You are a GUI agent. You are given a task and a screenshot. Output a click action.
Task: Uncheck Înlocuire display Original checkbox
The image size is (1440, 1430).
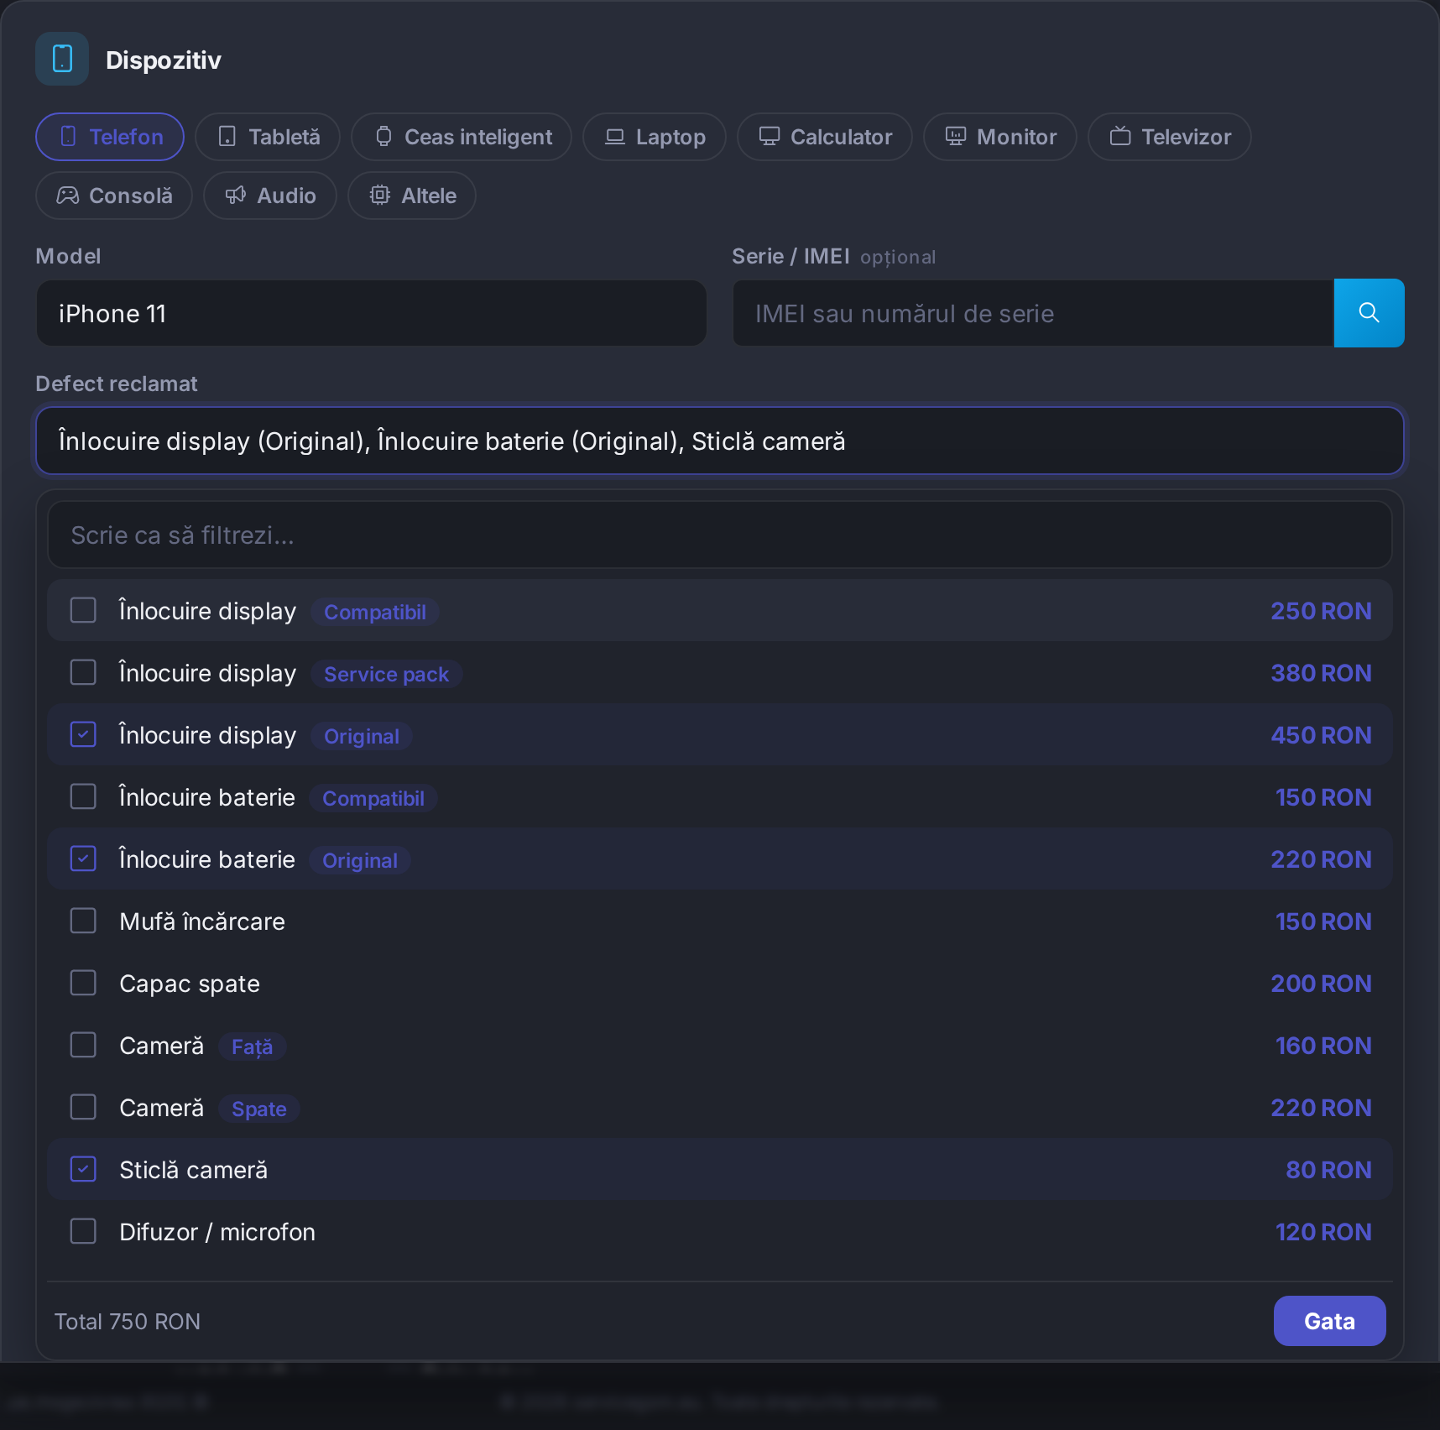click(x=83, y=734)
